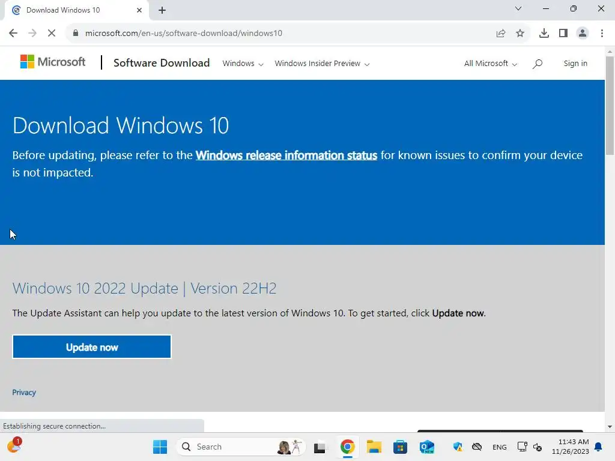Open a new browser tab
615x461 pixels.
pyautogui.click(x=162, y=10)
